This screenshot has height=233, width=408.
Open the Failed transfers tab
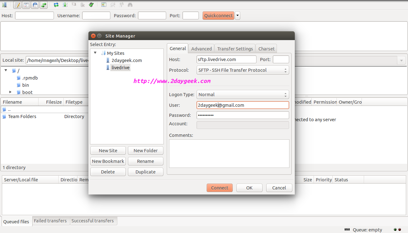coord(50,221)
